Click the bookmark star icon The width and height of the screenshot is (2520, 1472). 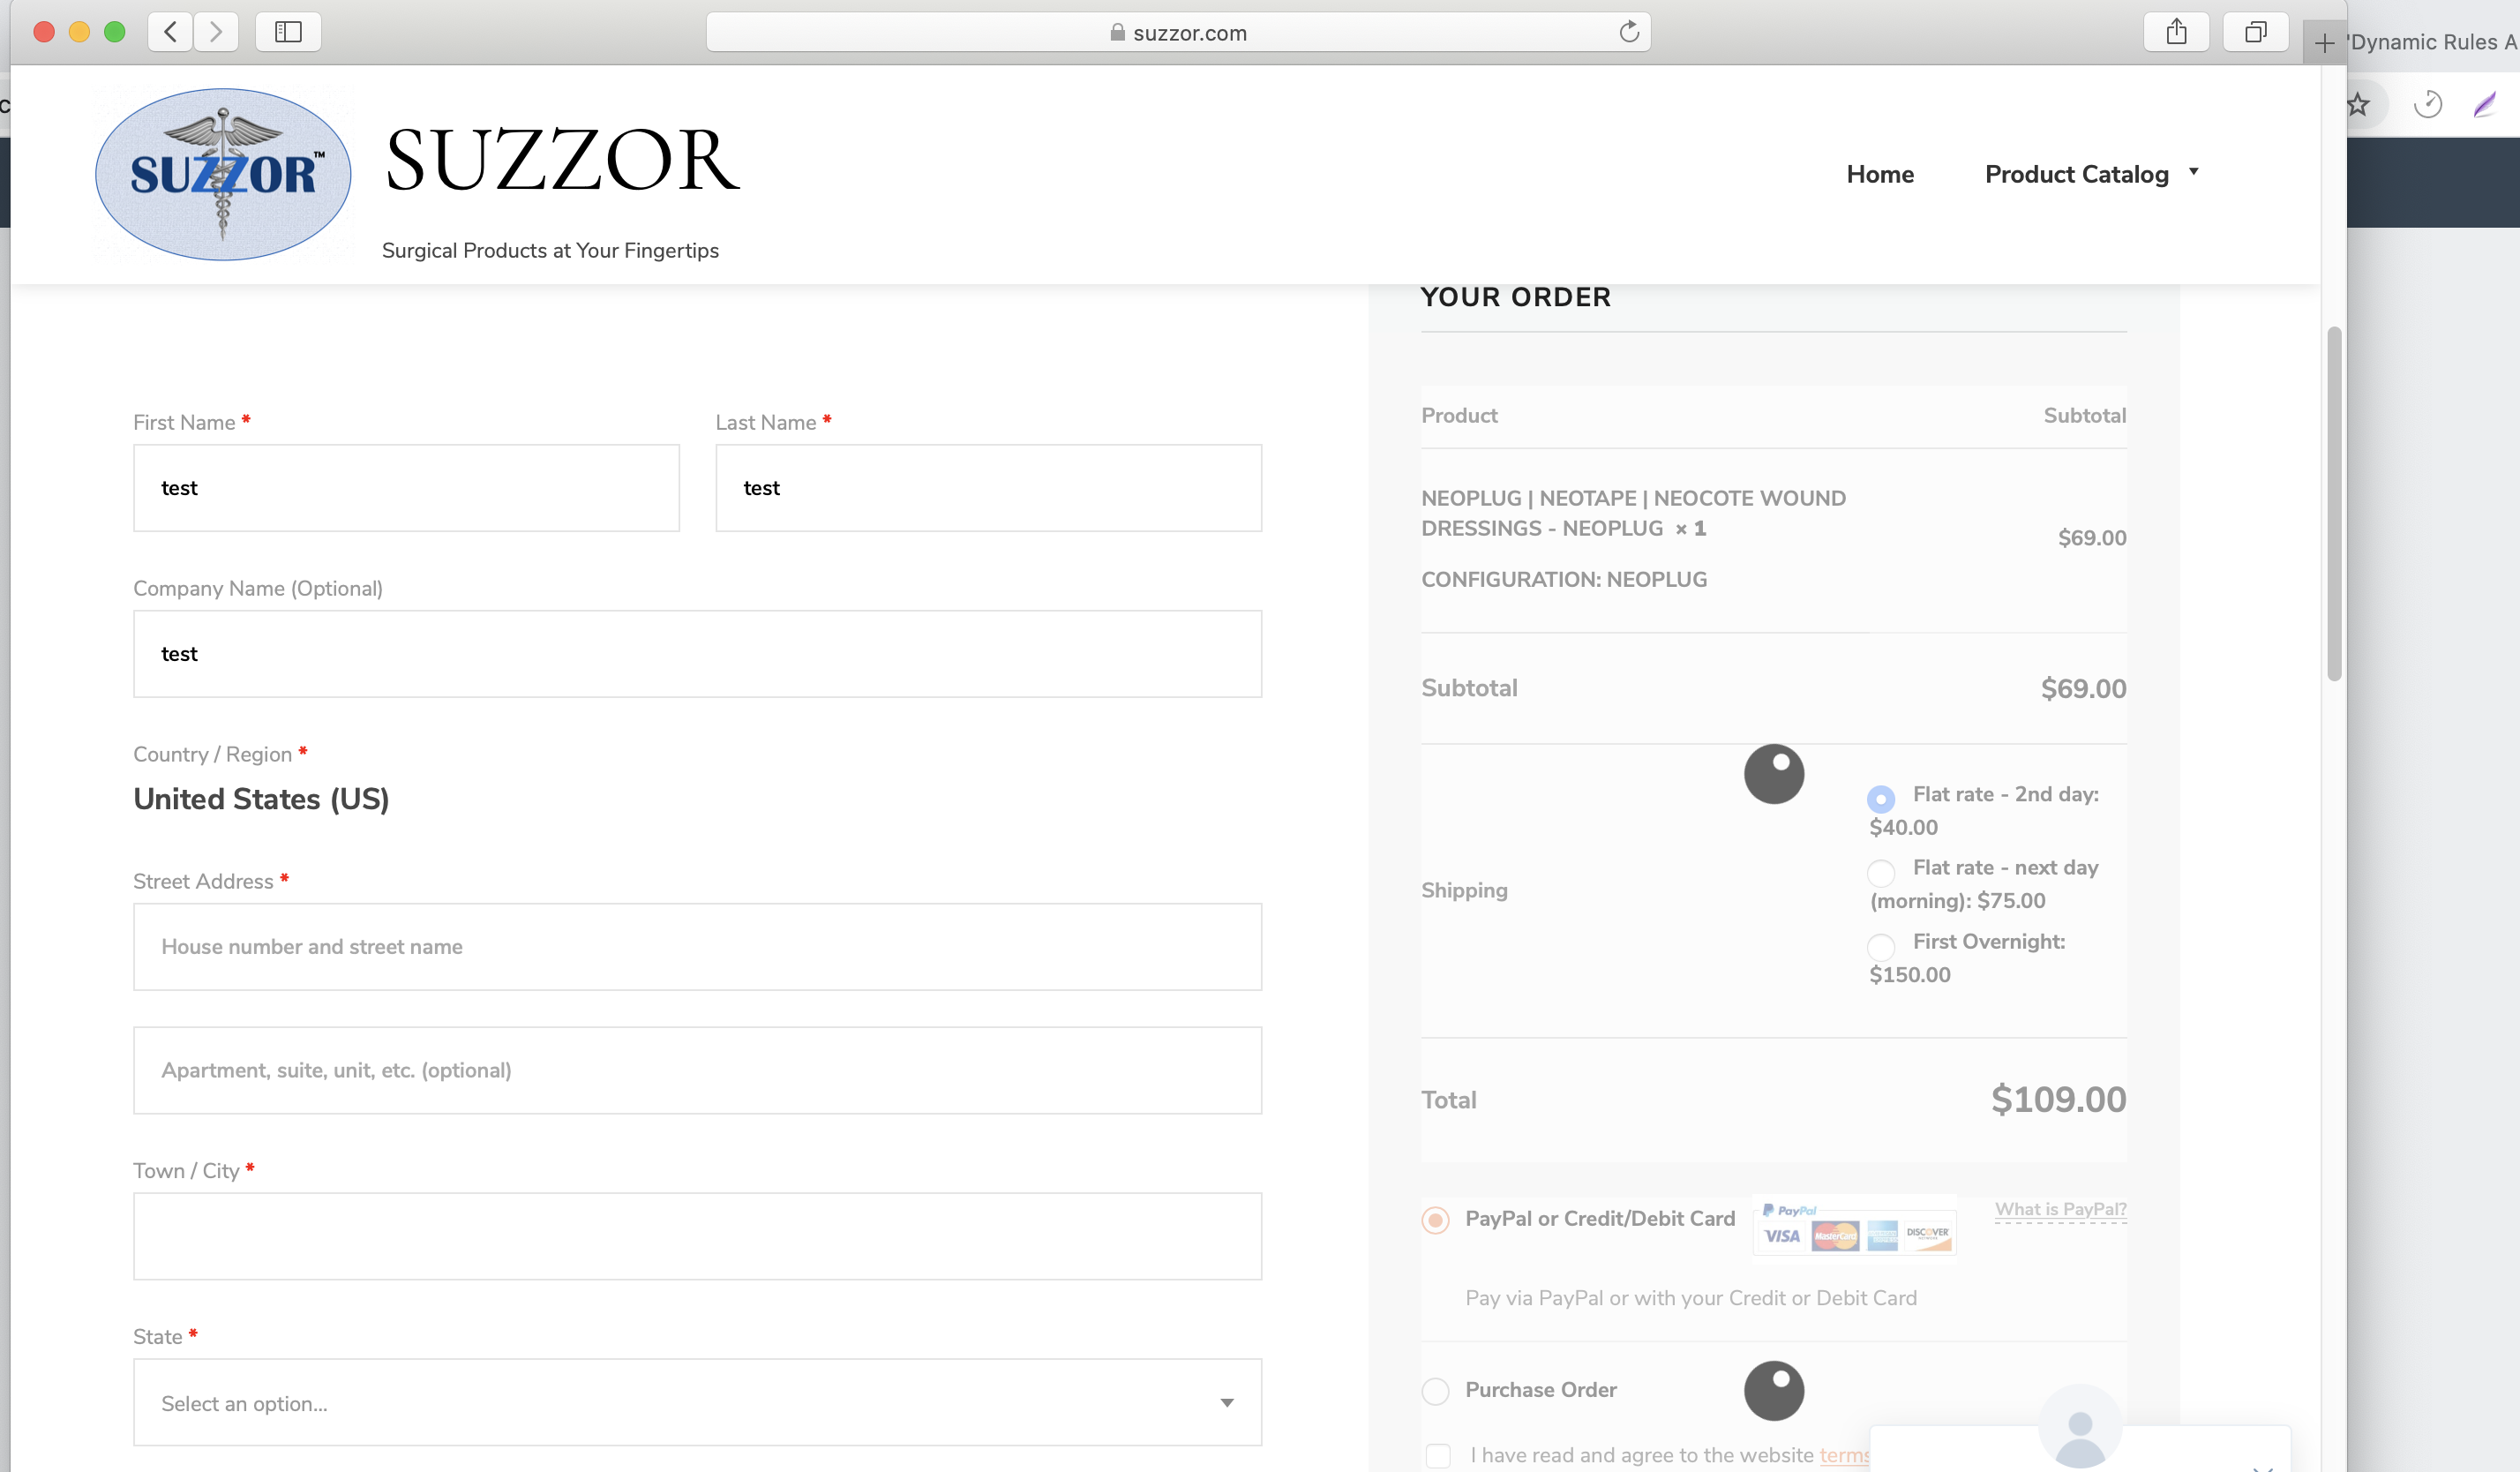click(2359, 104)
